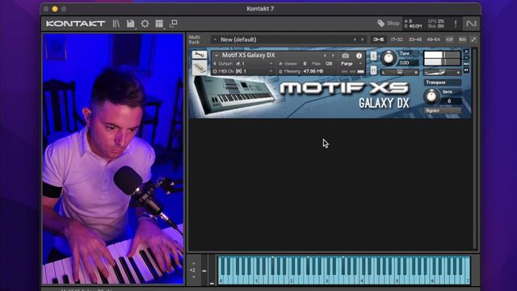Click the exclamation panic icon
517x291 pixels.
point(456,23)
